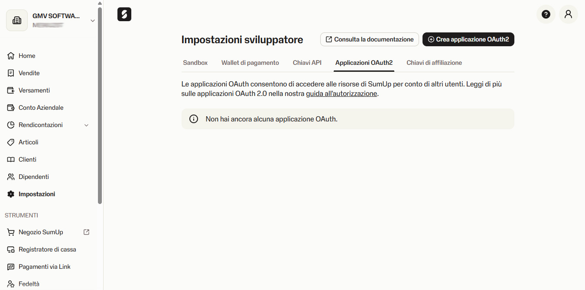Click the Fedeltà star person icon
This screenshot has width=585, height=290.
[x=11, y=284]
